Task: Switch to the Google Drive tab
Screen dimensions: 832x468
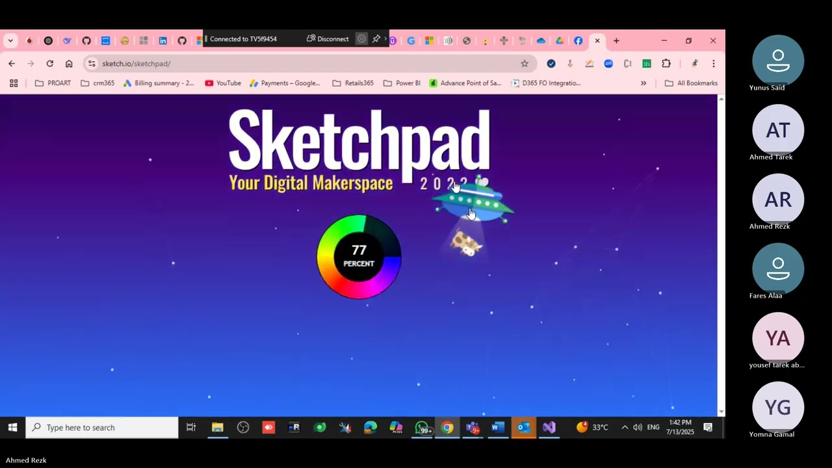Action: (x=559, y=41)
